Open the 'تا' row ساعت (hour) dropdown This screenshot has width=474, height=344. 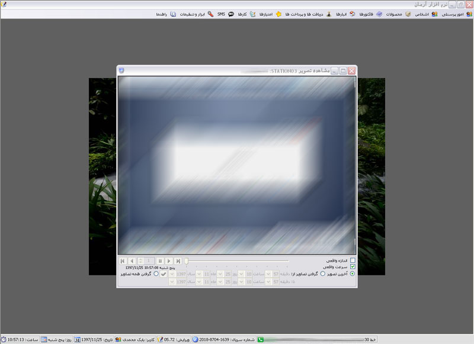coord(241,282)
